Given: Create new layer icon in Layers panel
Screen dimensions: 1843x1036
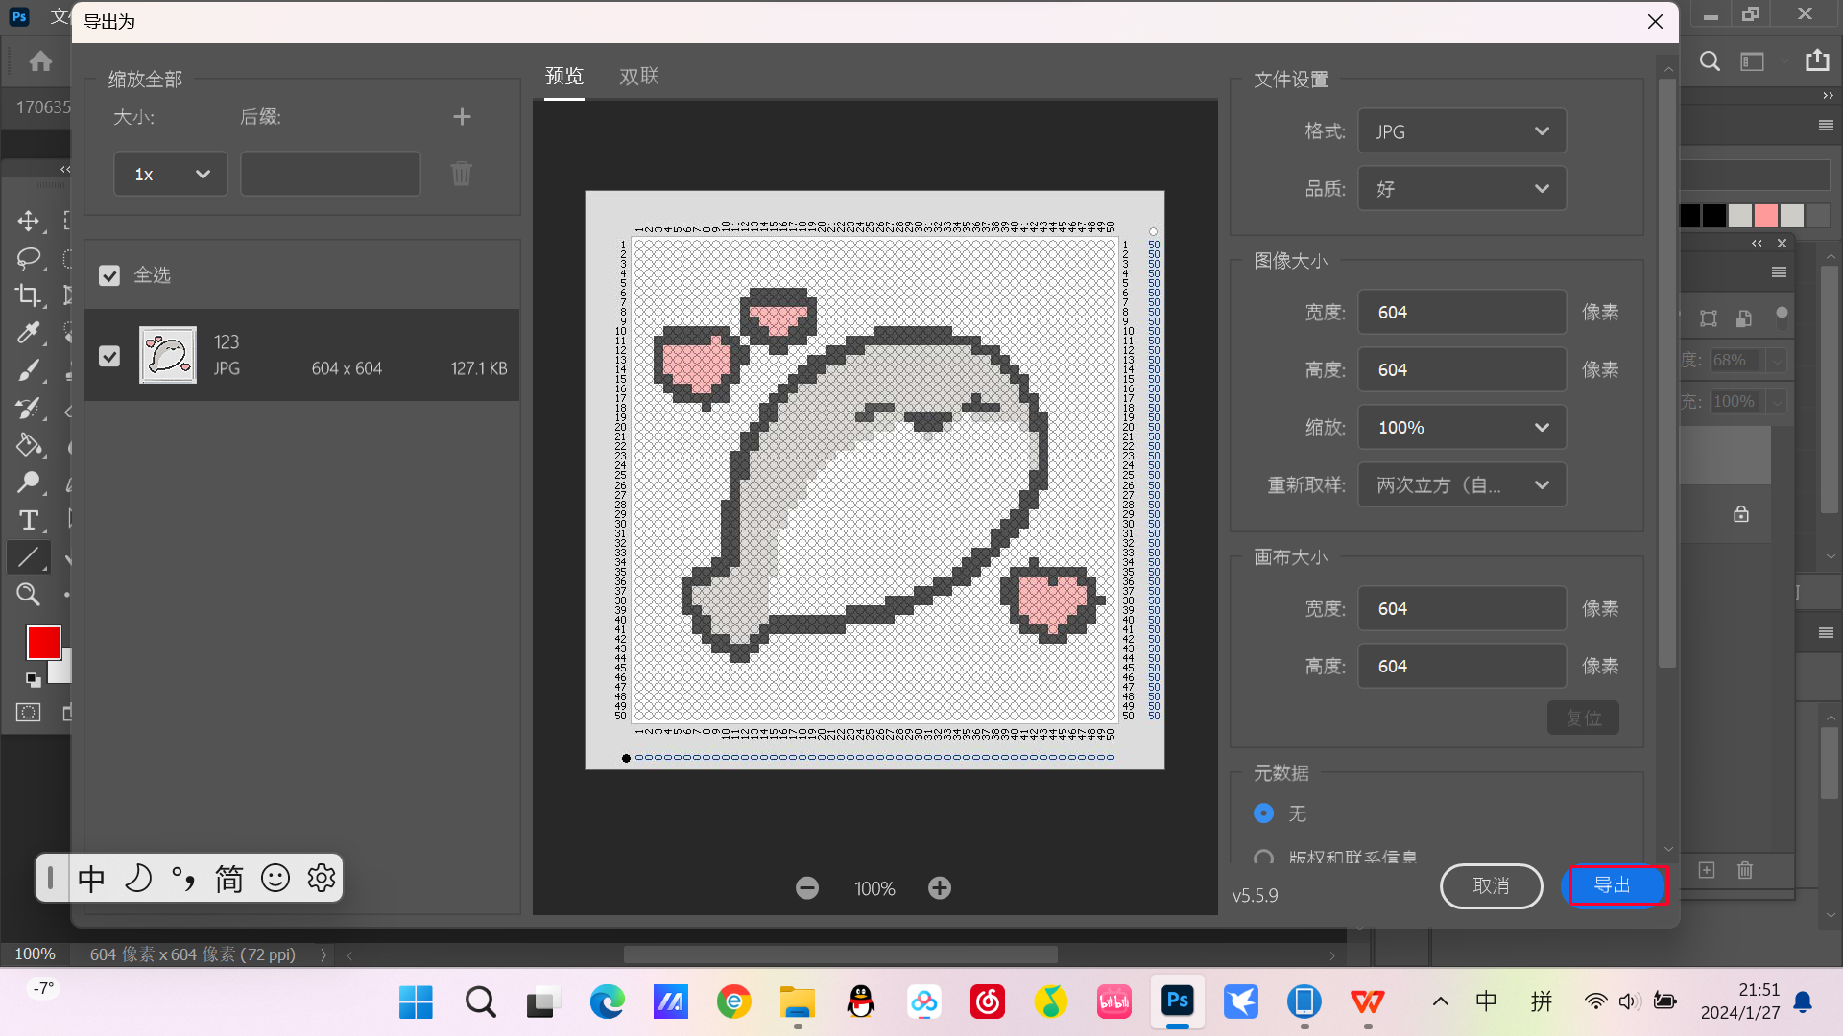Looking at the screenshot, I should click(x=1707, y=870).
